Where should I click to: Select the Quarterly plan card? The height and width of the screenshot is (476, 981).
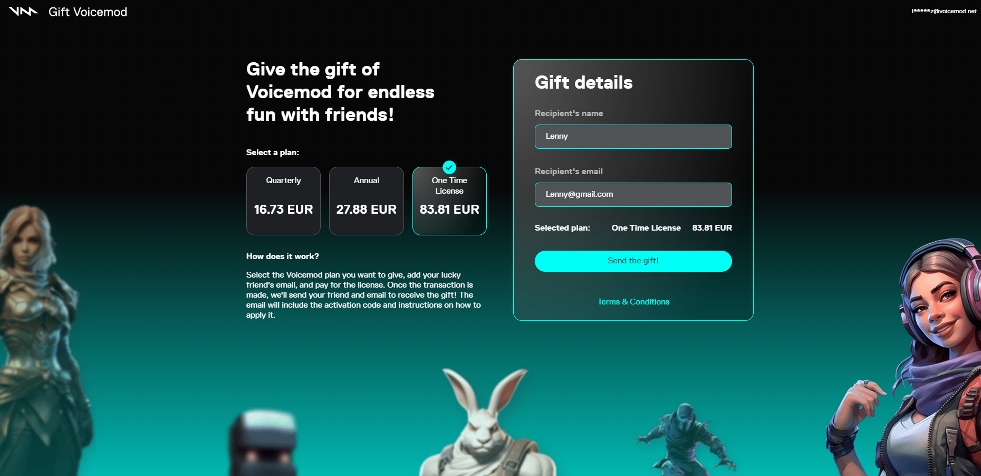pyautogui.click(x=283, y=201)
